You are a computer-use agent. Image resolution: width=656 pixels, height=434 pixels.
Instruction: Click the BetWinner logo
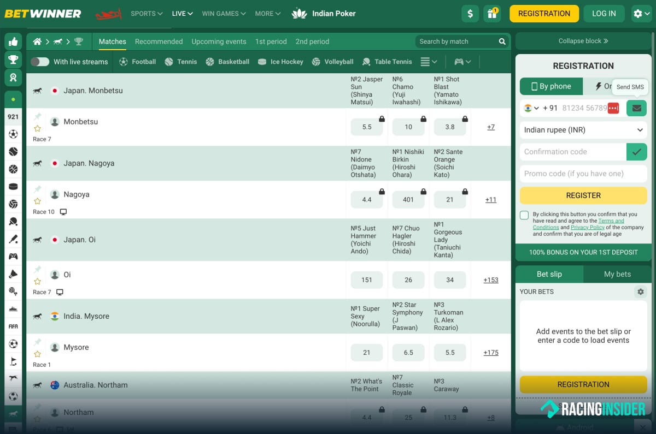[x=43, y=14]
